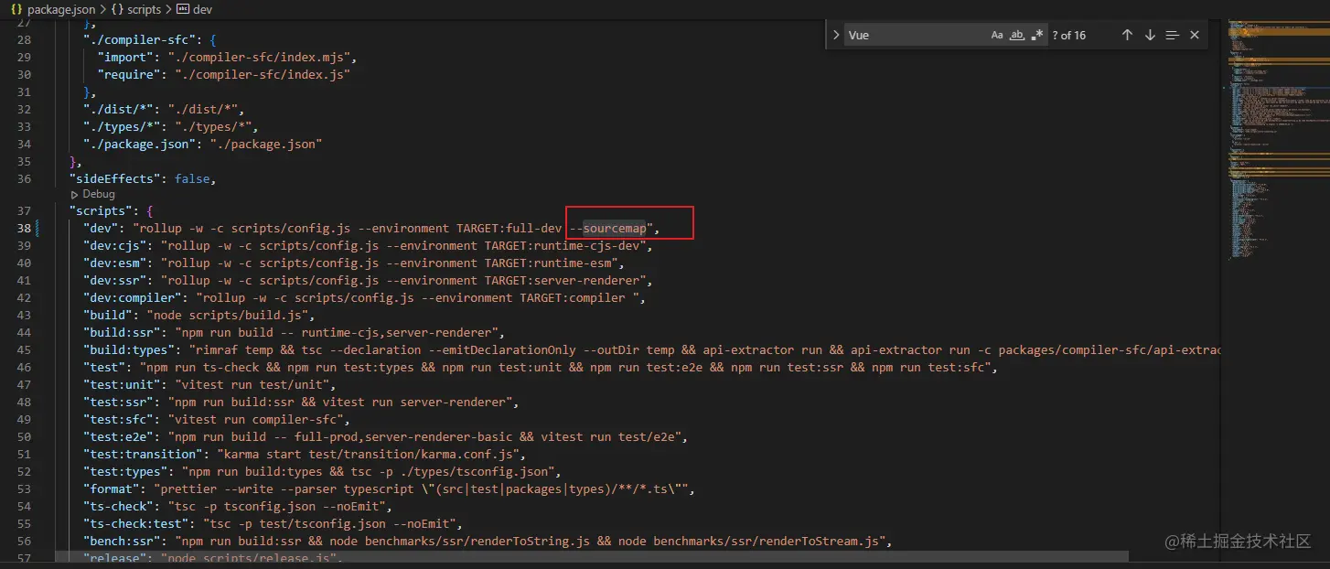Click "./compiler-sfc/index.js" value
The width and height of the screenshot is (1330, 569).
pyautogui.click(x=262, y=74)
